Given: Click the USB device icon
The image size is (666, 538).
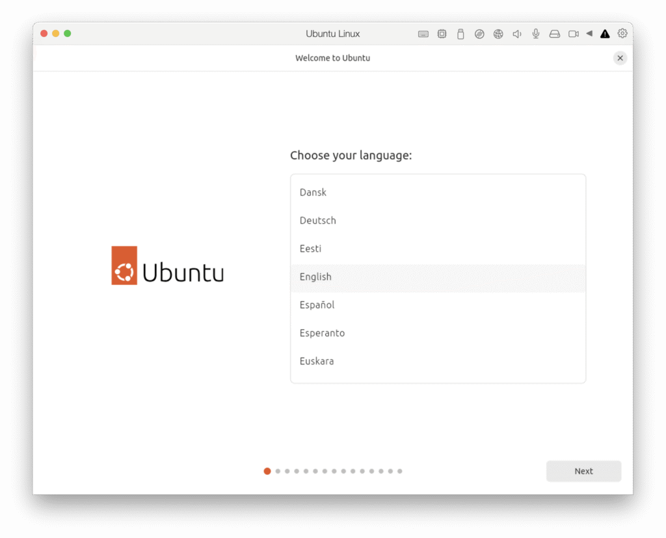Looking at the screenshot, I should (x=460, y=34).
